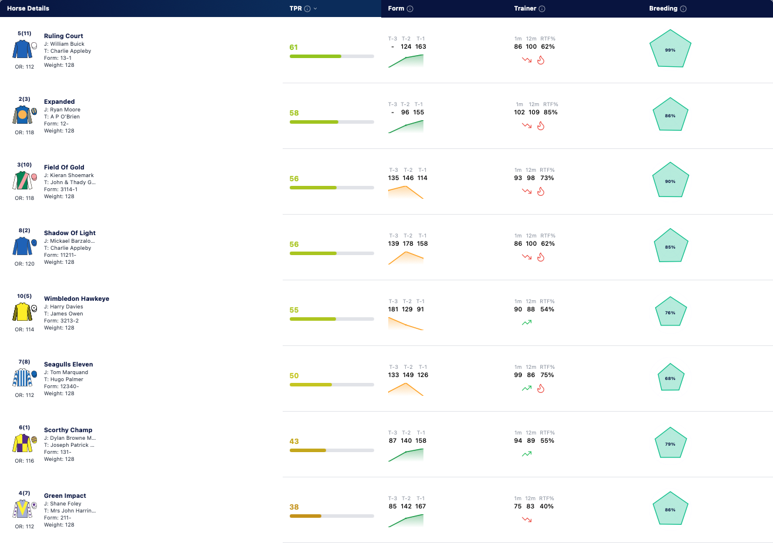Viewport: 773px width, 543px height.
Task: Click the Form column info icon
Action: (x=410, y=9)
